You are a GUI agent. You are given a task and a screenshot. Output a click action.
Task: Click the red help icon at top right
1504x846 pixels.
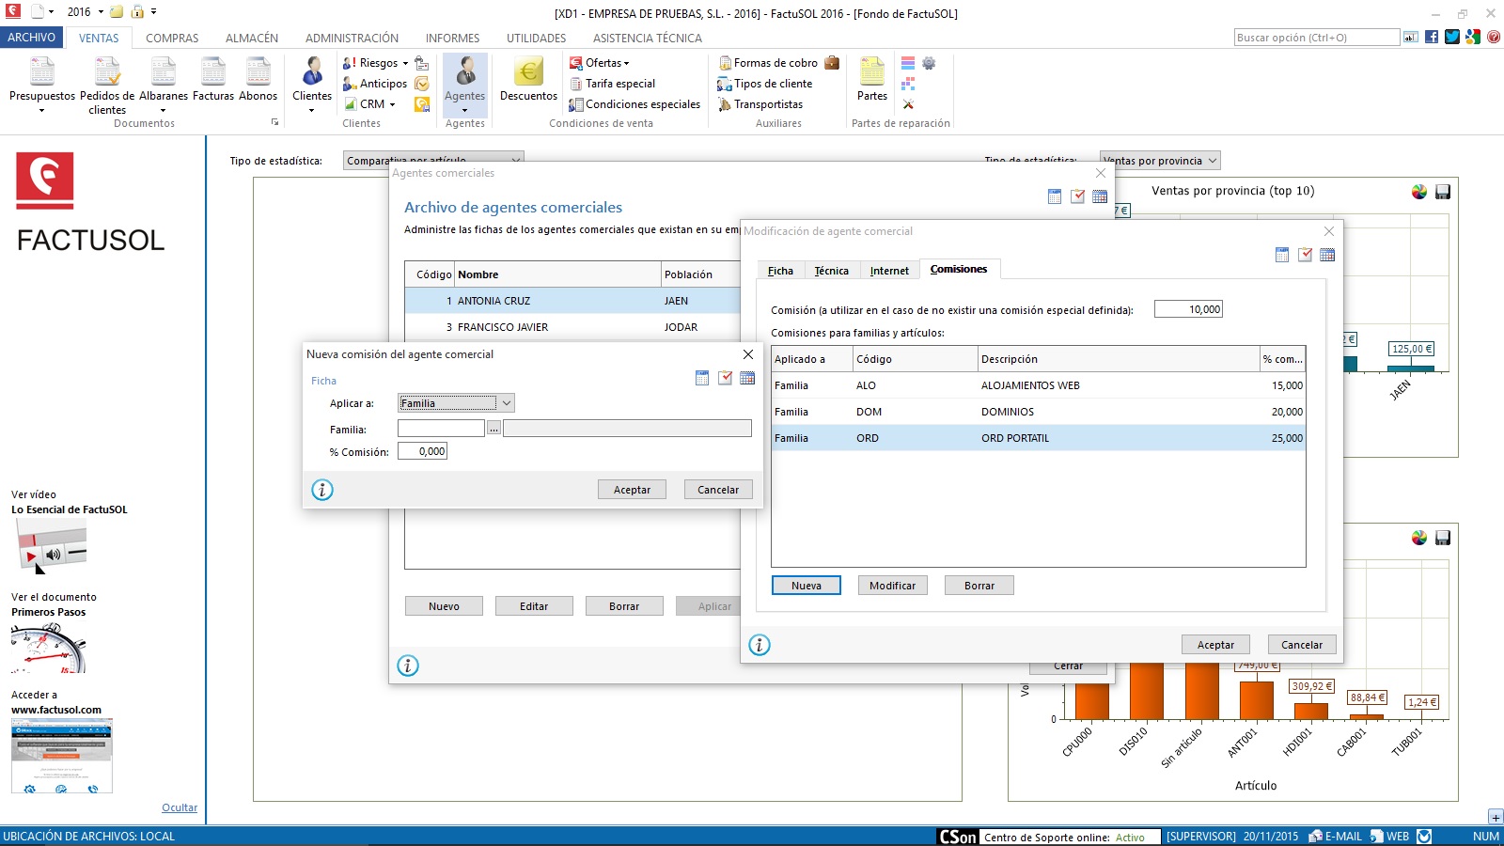click(1494, 37)
